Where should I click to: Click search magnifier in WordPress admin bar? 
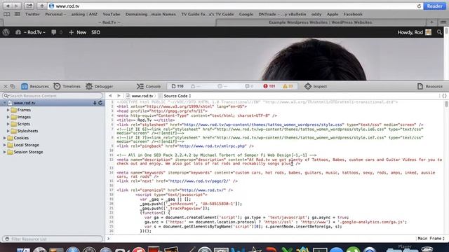pos(439,32)
